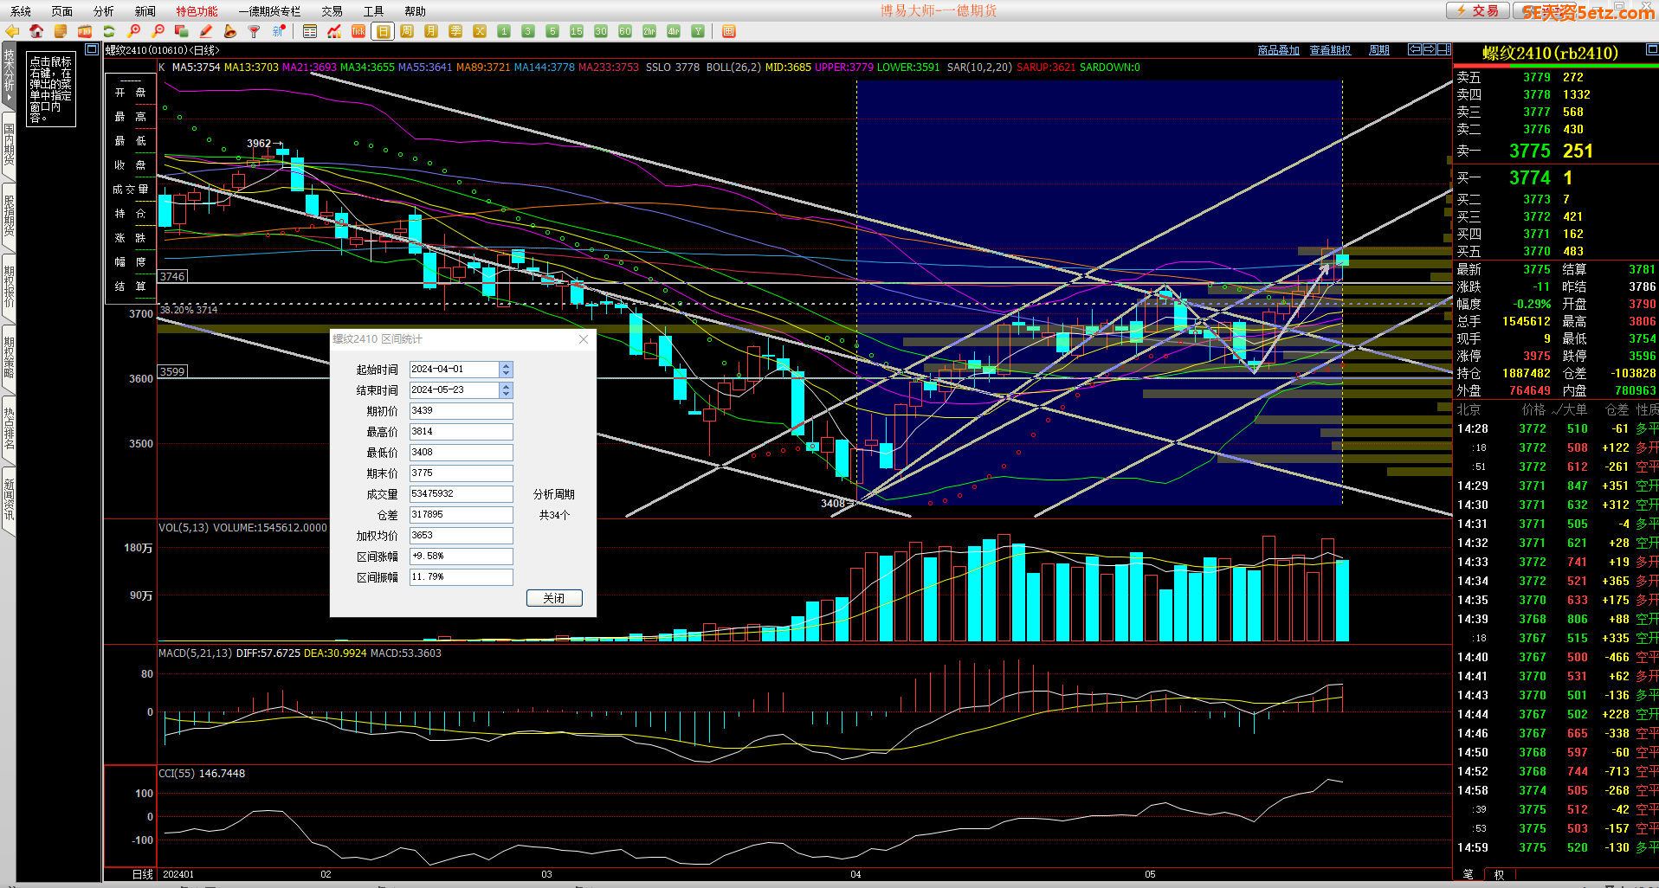
Task: Open the filter funnel icon
Action: coord(255,31)
